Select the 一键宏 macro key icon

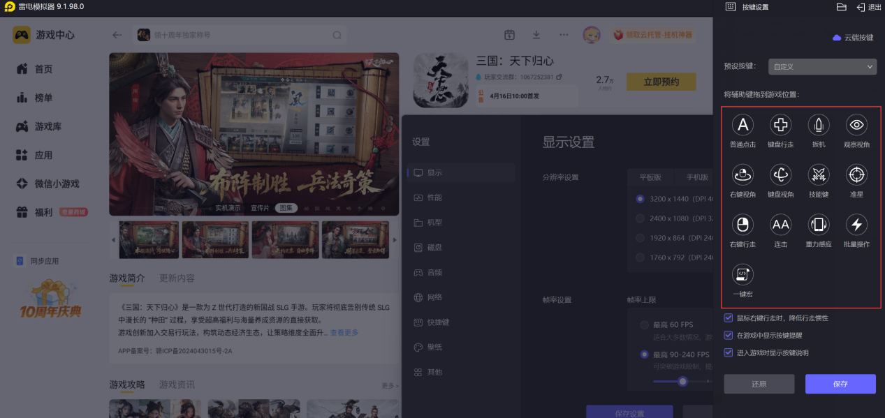[743, 274]
